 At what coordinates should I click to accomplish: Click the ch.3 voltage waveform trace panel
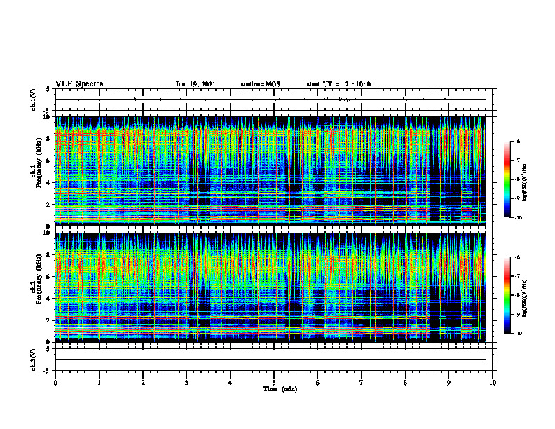coord(274,360)
